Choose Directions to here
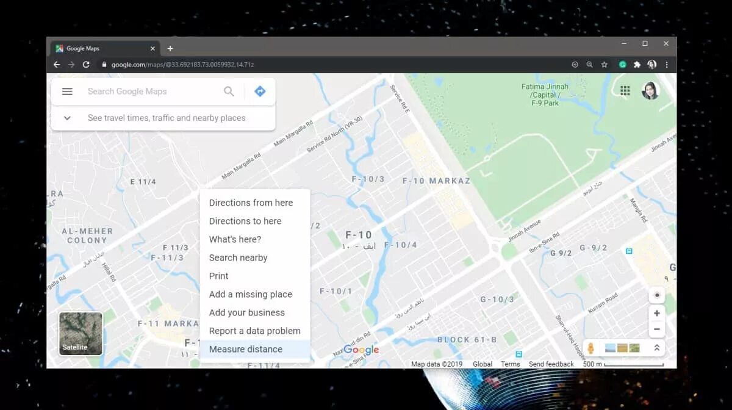 255,221
